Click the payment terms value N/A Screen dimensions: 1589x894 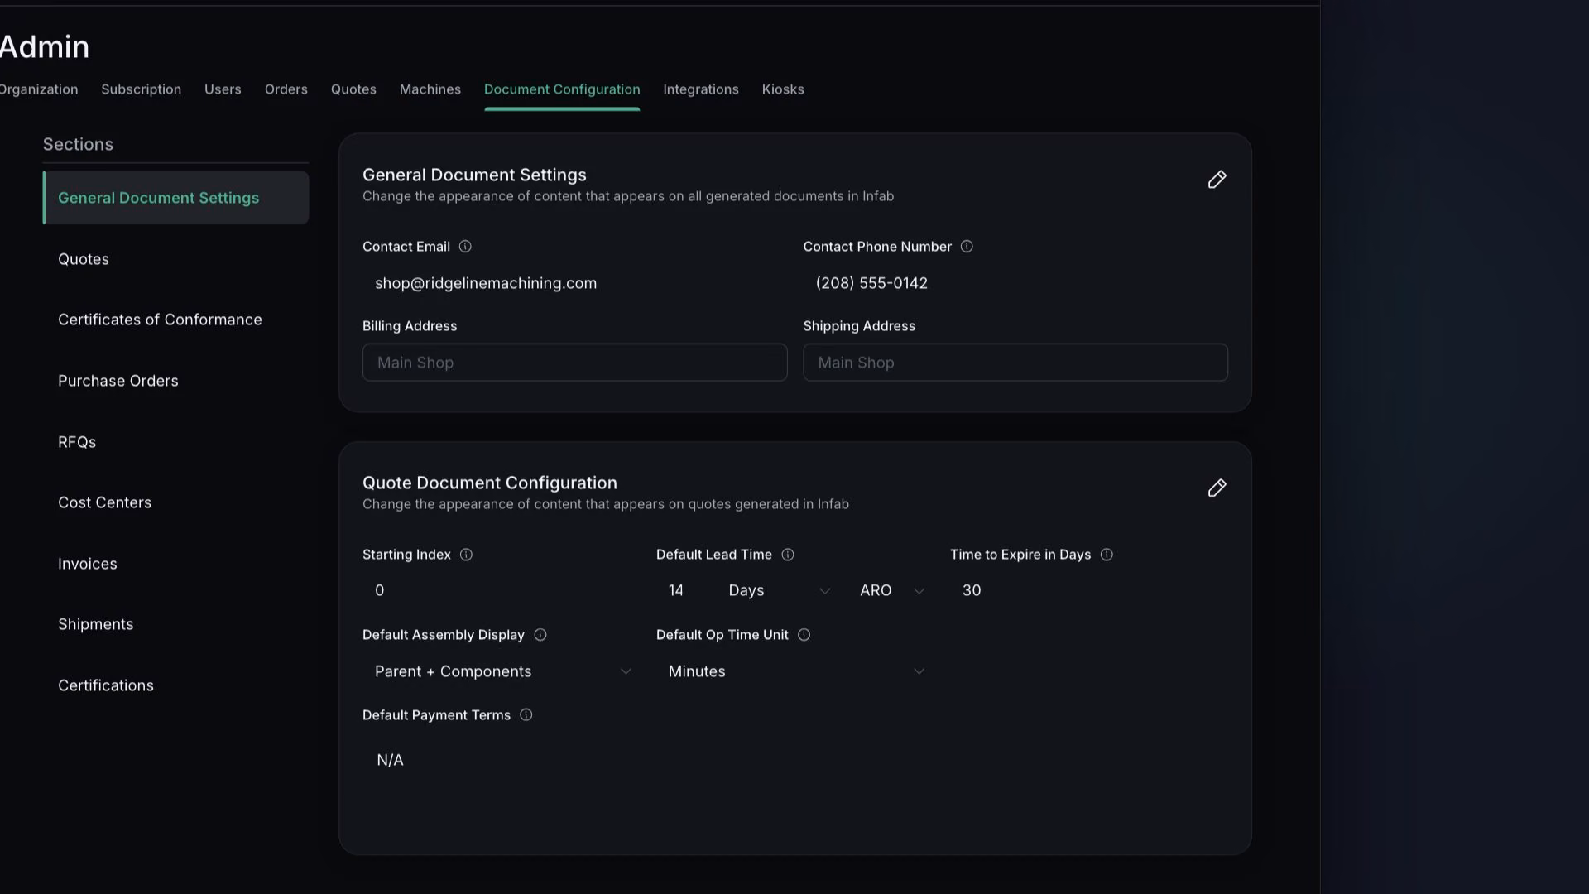(390, 760)
